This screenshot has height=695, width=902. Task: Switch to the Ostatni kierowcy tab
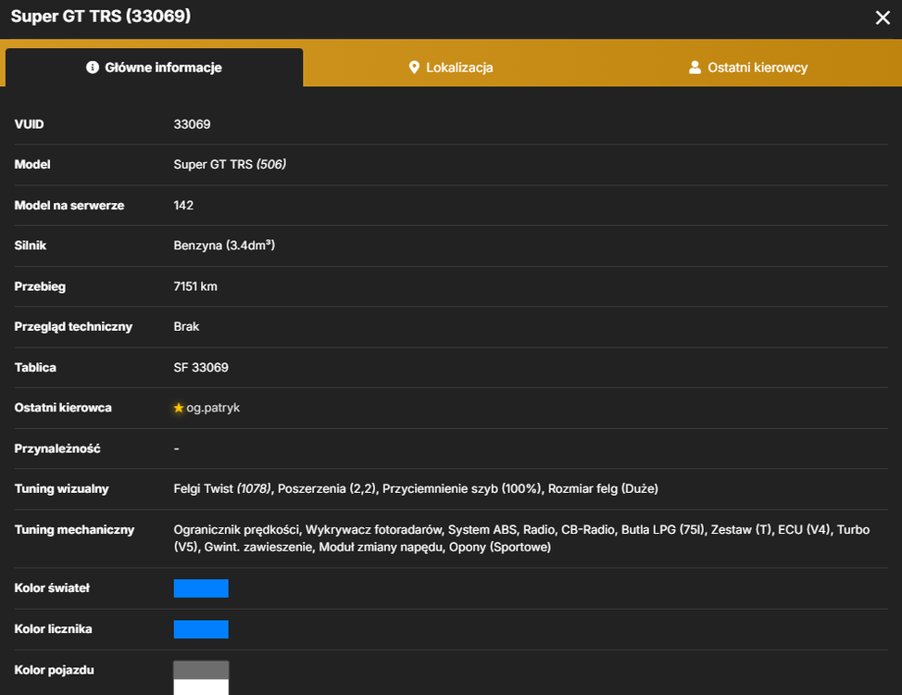pos(748,68)
